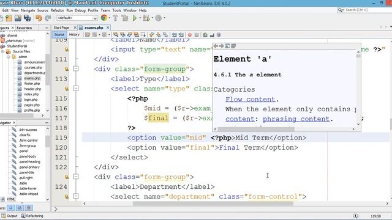Jump to previous bookmark

pos(152,35)
